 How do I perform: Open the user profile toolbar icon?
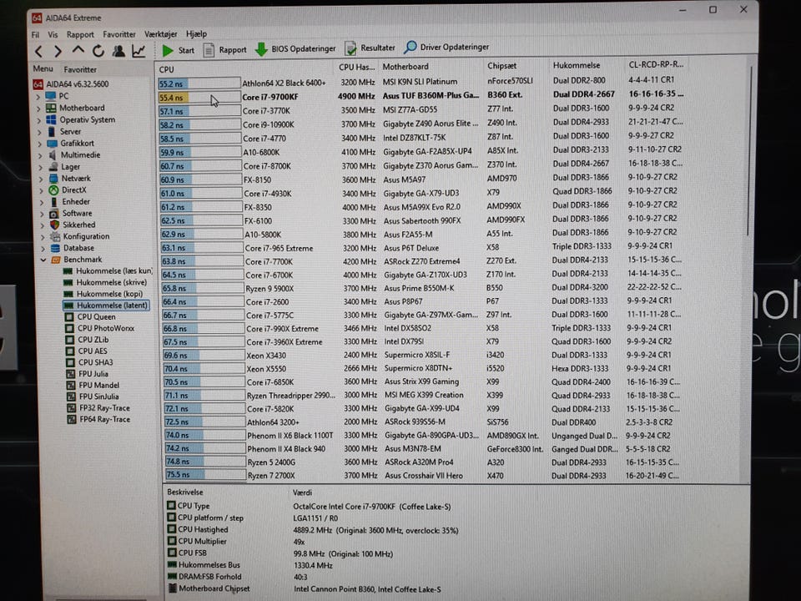118,51
